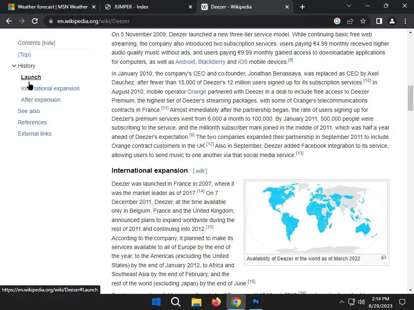Click the padlock site info icon
This screenshot has height=310, width=414.
pos(51,21)
